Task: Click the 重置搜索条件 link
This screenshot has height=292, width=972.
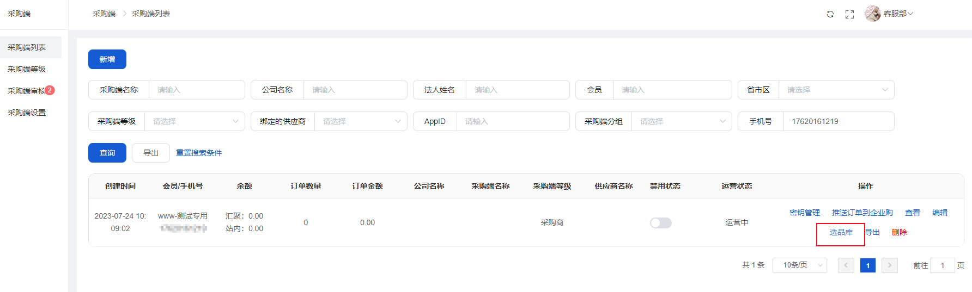Action: tap(199, 153)
